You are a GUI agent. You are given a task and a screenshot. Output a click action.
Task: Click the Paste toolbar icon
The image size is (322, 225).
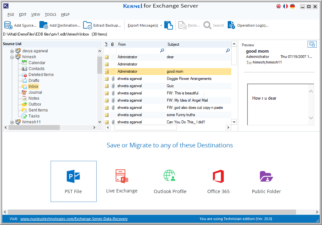(x=182, y=25)
